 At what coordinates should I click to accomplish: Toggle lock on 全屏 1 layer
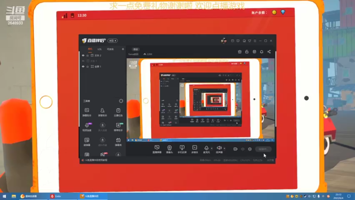87,66
